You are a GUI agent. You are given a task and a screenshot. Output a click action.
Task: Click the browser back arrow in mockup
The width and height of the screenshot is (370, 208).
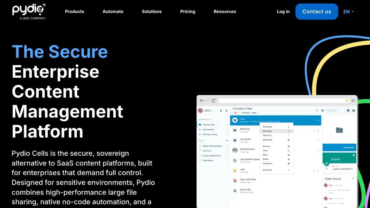click(x=202, y=101)
